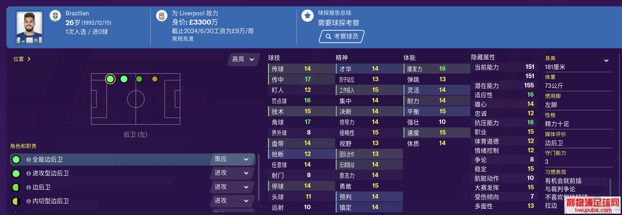This screenshot has width=622, height=215.
Task: Click the 考察球员 scout player button
Action: 342,36
